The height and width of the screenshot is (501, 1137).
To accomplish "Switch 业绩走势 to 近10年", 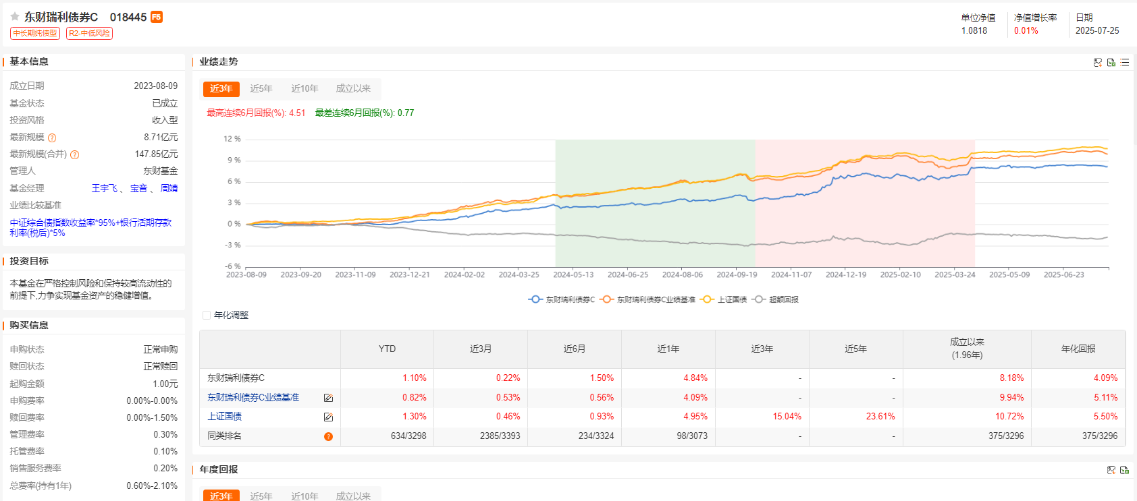I will click(305, 88).
